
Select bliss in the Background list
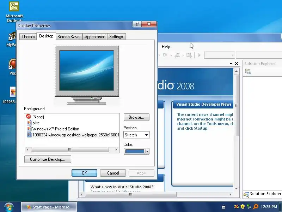point(36,123)
